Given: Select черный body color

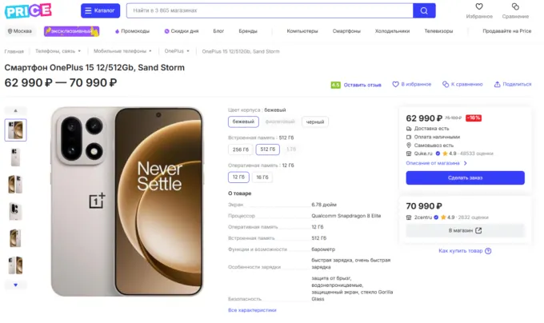Looking at the screenshot, I should coord(315,122).
